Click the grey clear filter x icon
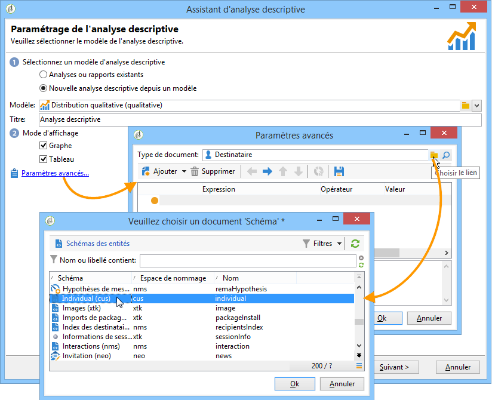This screenshot has width=492, height=400. [361, 257]
